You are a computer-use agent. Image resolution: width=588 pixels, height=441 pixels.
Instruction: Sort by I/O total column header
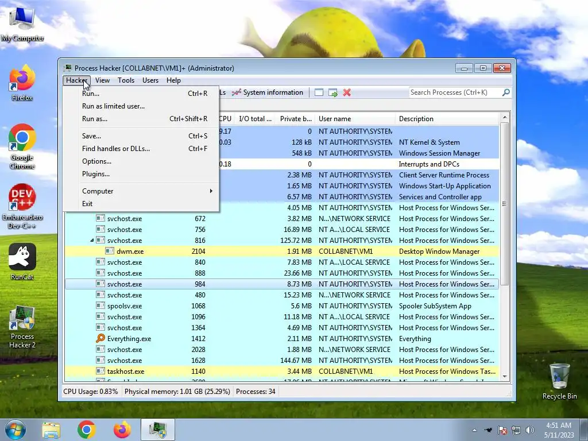click(255, 119)
